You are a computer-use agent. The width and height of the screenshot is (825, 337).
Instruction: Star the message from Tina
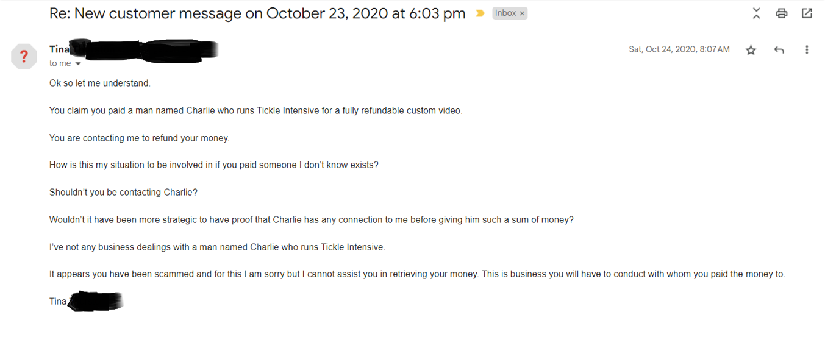pos(751,50)
